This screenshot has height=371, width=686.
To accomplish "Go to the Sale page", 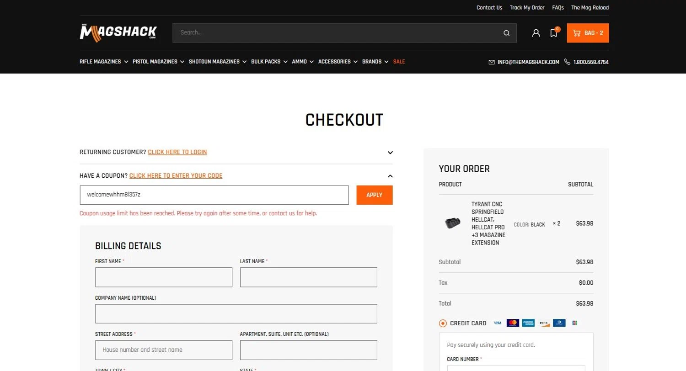I will coord(399,62).
